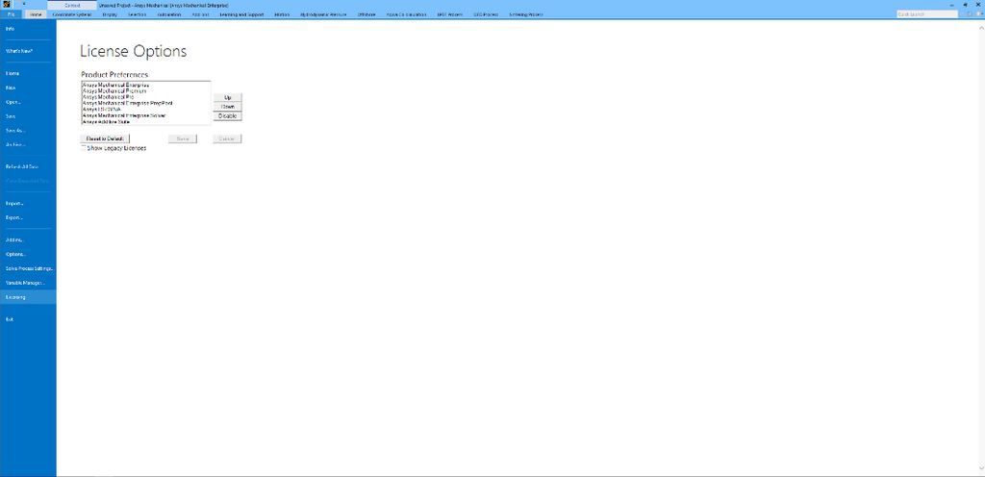The width and height of the screenshot is (985, 477).
Task: Open the Motion ribbon tab
Action: click(282, 13)
